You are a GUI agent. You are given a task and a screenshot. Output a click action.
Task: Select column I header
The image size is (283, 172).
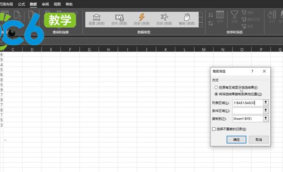click(x=127, y=49)
